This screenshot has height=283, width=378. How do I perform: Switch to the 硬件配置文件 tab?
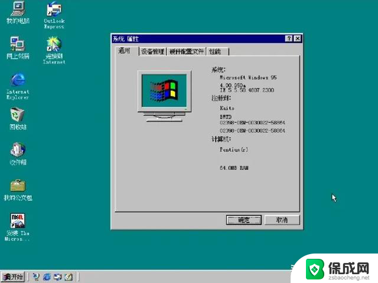[187, 51]
